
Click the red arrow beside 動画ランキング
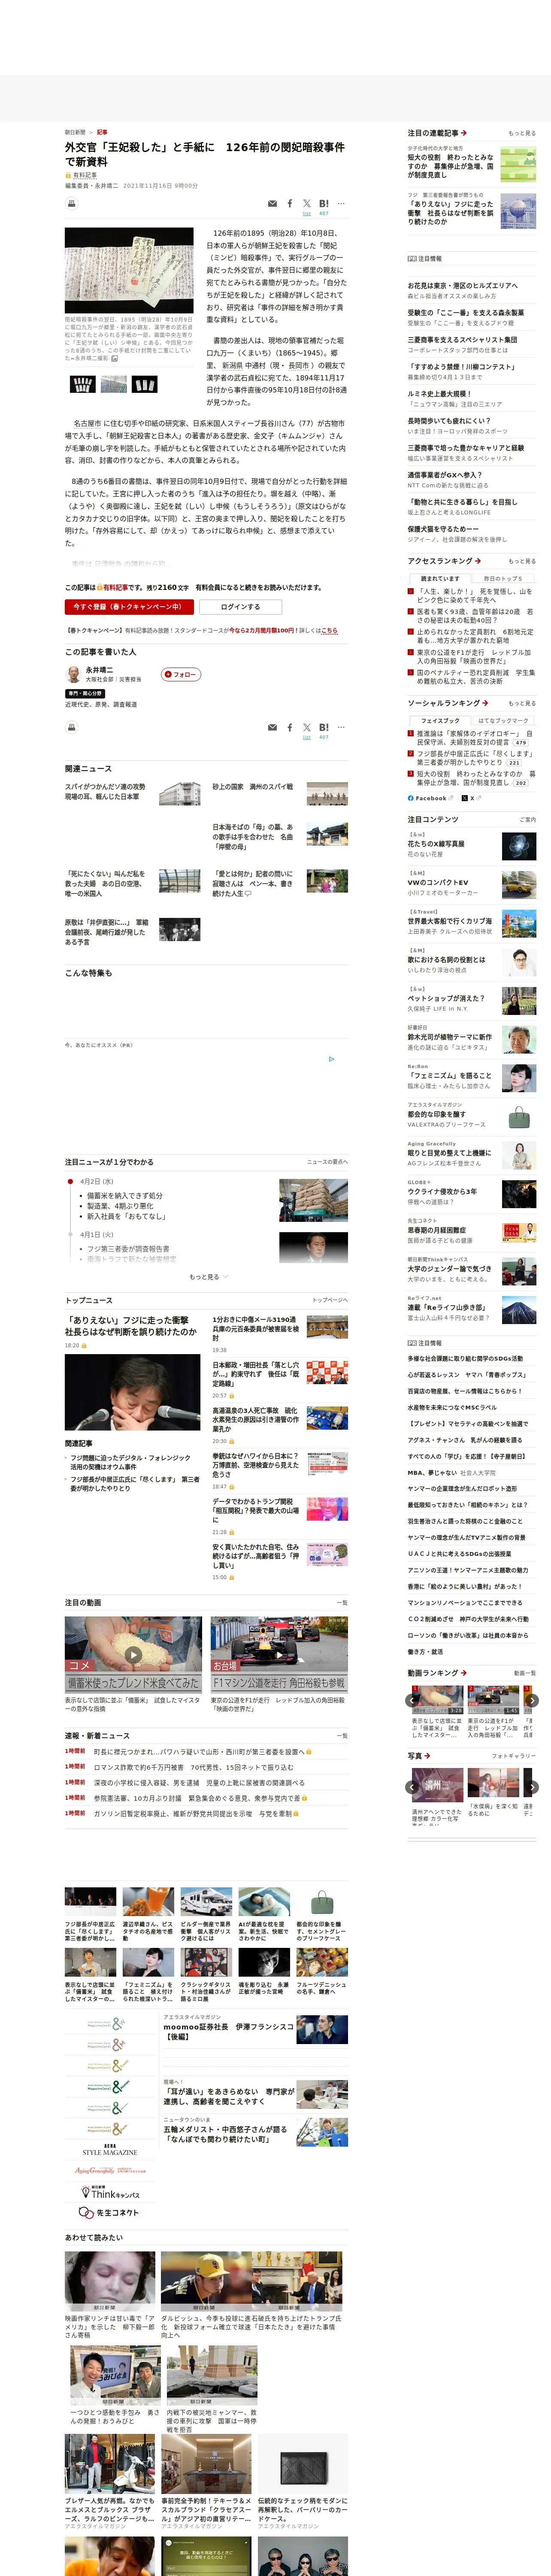[464, 1673]
